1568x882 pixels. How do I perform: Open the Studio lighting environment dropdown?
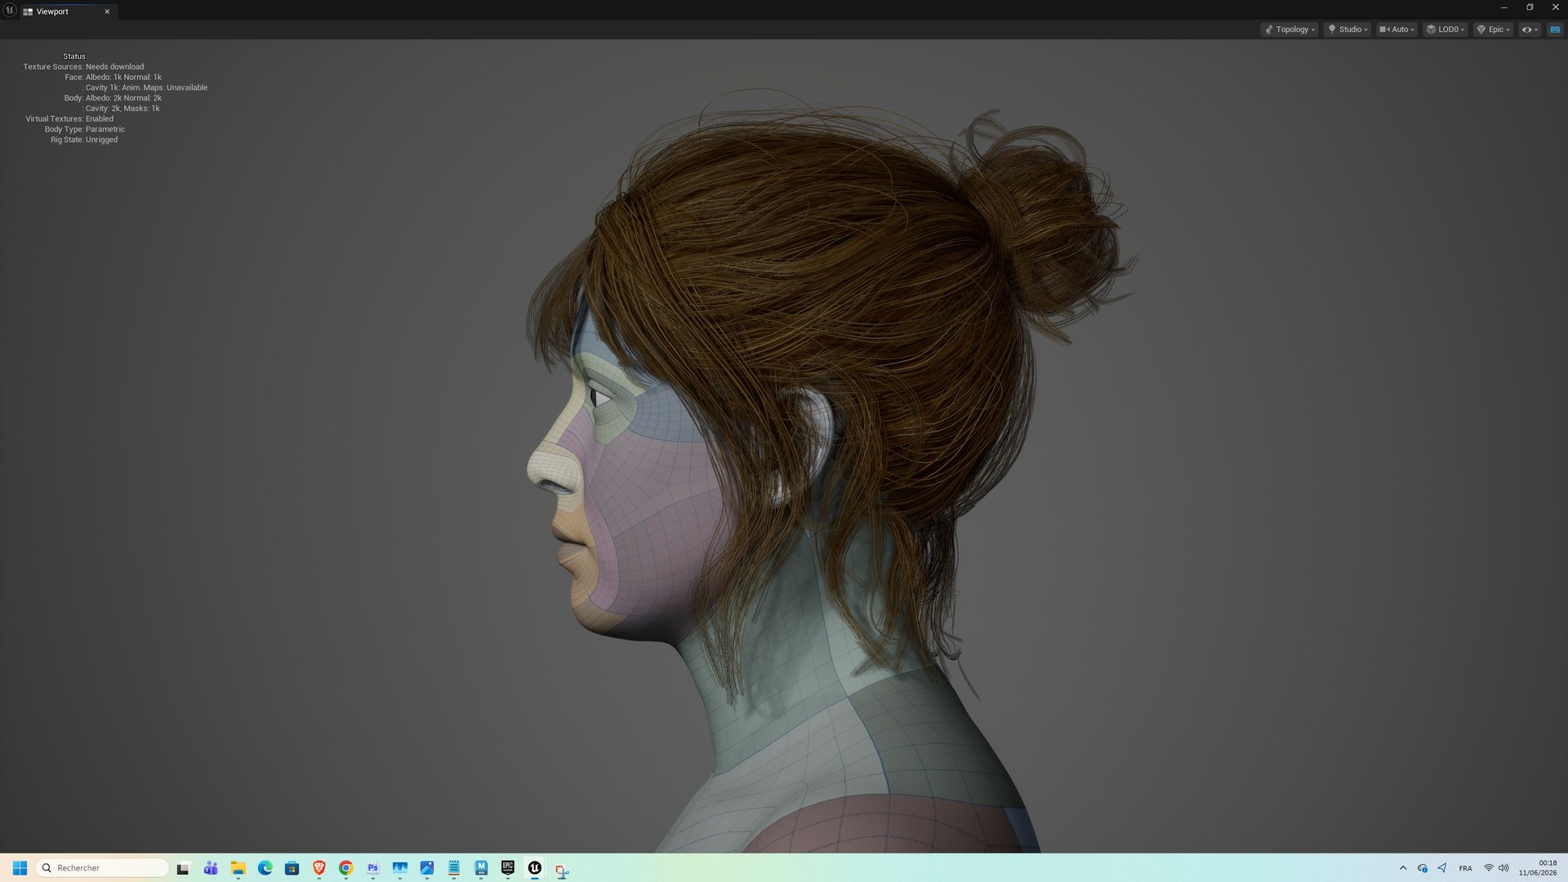1347,29
